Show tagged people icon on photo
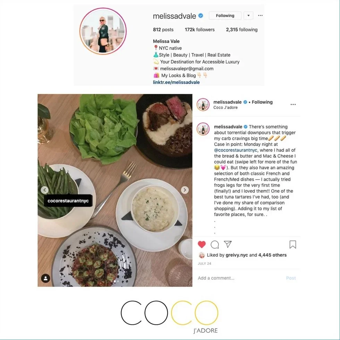 pyautogui.click(x=45, y=278)
